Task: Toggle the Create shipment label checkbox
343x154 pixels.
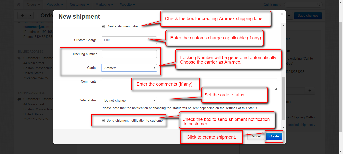Action: pyautogui.click(x=103, y=26)
